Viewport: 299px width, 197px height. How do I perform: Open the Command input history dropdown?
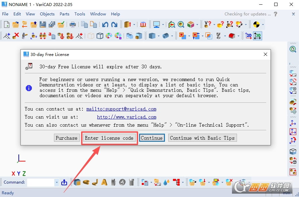[57, 182]
